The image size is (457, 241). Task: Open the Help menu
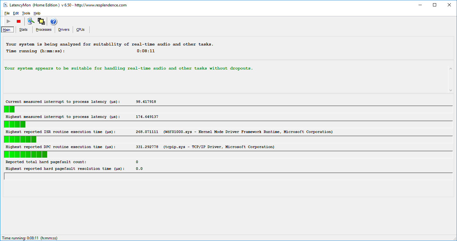37,13
